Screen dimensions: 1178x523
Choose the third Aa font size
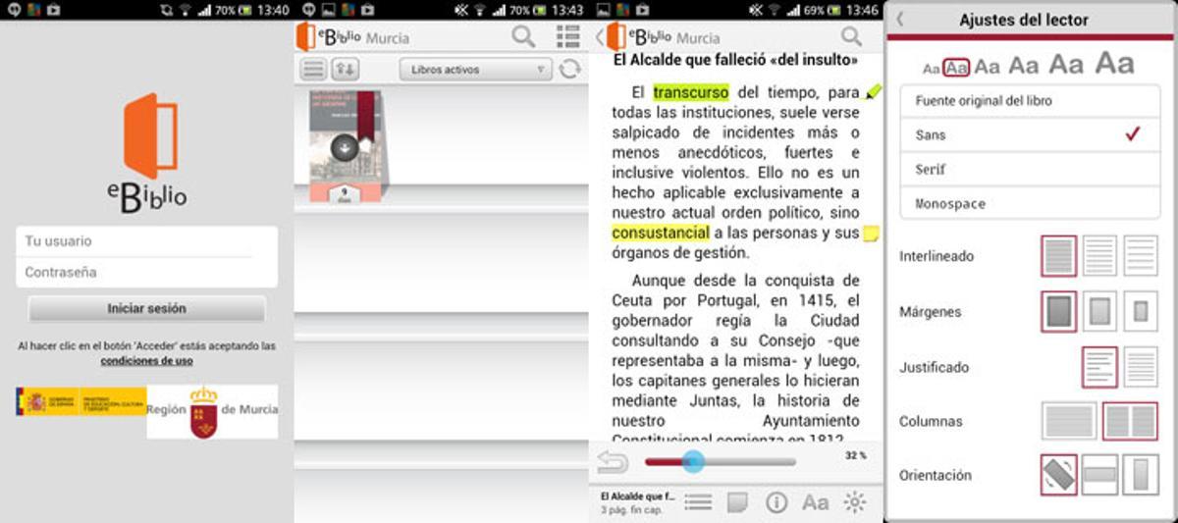tap(987, 67)
